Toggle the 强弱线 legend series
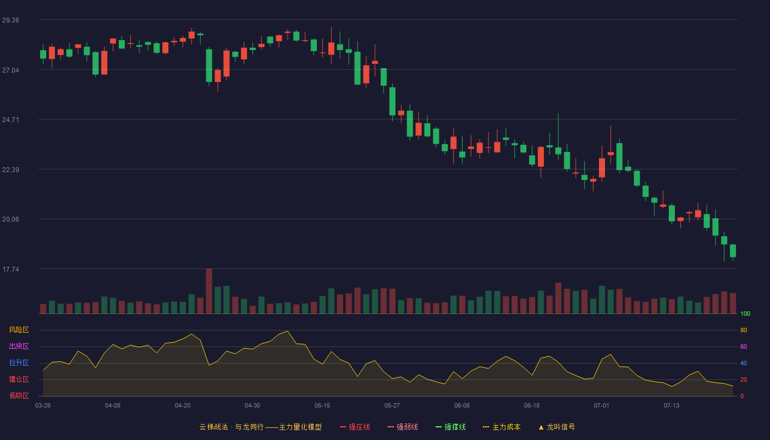Screen dimensions: 770x440 (x=403, y=427)
